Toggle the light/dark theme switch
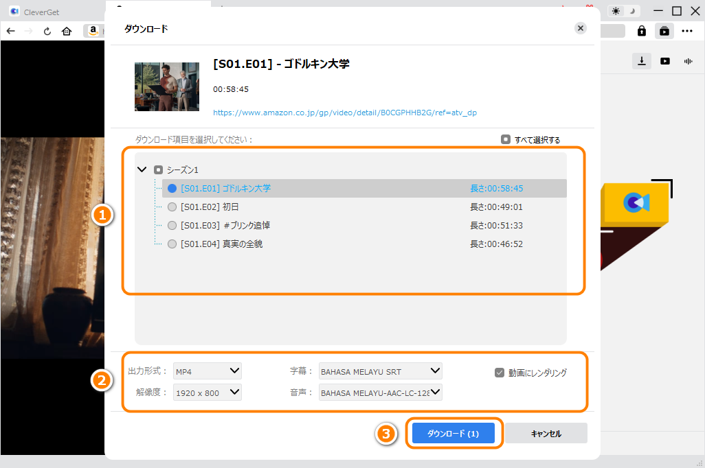The height and width of the screenshot is (468, 705). (x=625, y=11)
